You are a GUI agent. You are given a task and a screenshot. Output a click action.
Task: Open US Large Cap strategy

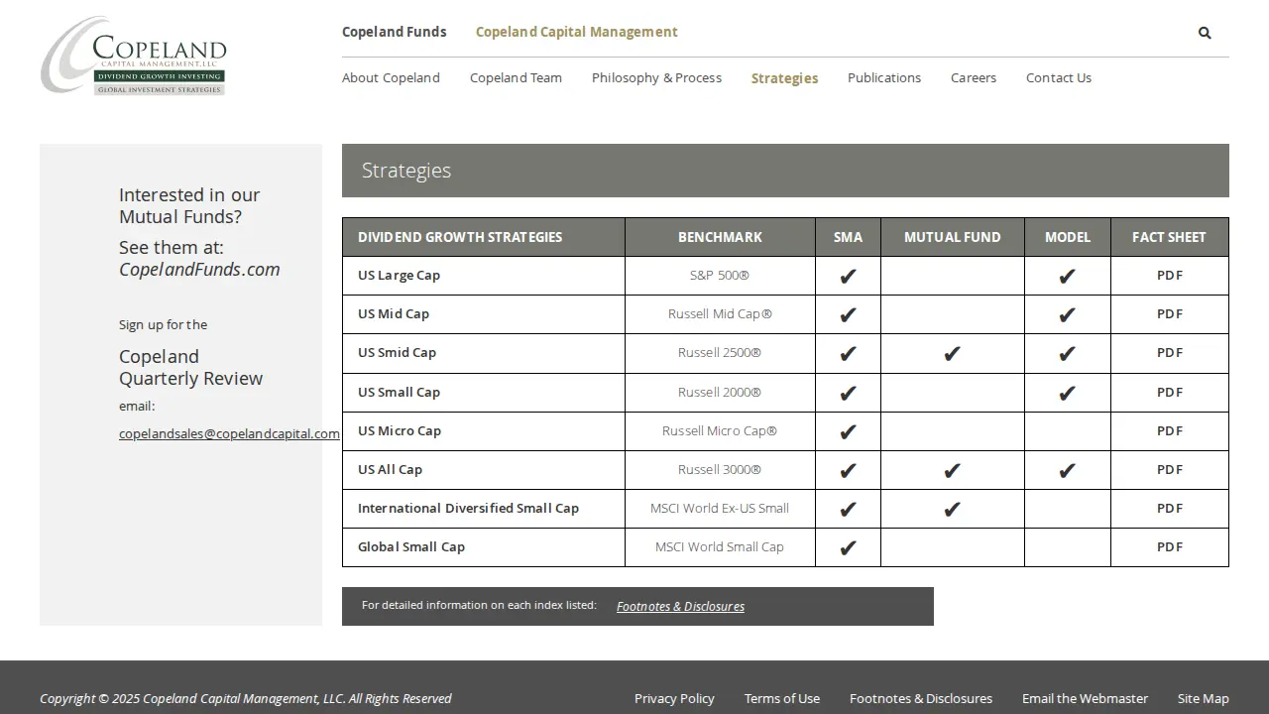[x=399, y=275]
